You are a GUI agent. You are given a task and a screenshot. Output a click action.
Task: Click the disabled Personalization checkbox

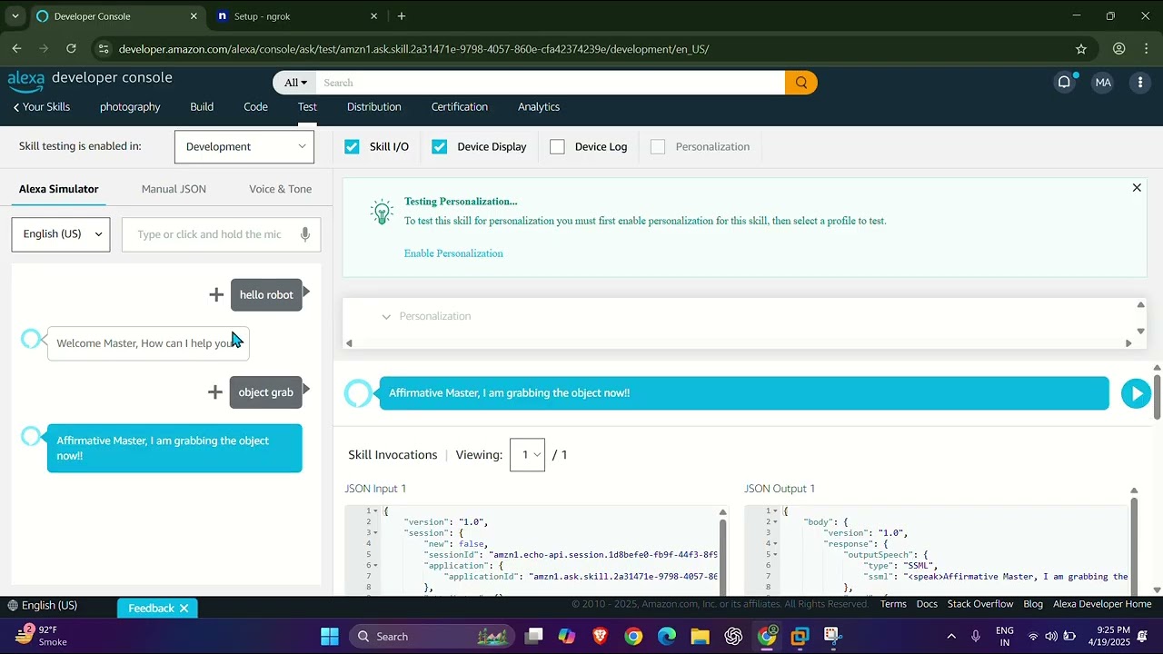point(658,146)
